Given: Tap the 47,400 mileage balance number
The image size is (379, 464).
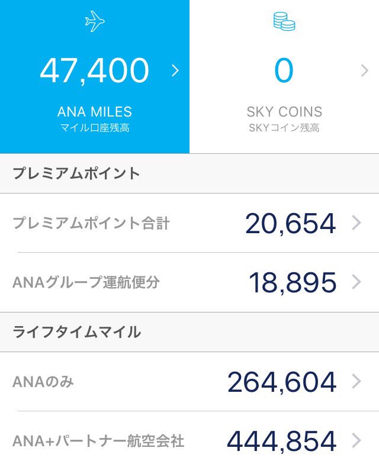Looking at the screenshot, I should pyautogui.click(x=95, y=70).
